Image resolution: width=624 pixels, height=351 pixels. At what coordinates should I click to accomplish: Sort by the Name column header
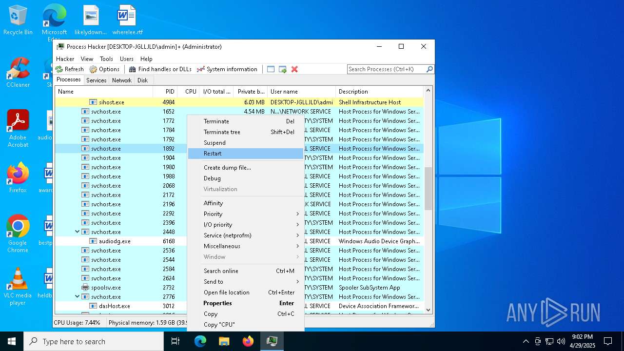tap(104, 92)
